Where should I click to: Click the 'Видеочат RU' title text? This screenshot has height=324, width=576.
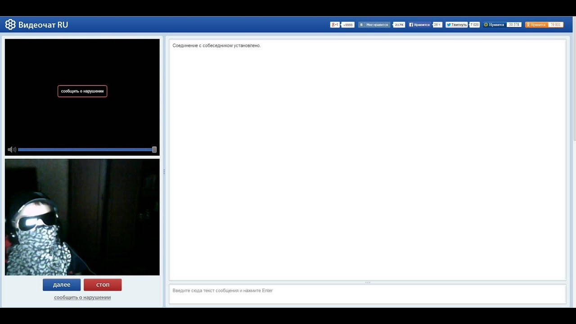coord(43,25)
